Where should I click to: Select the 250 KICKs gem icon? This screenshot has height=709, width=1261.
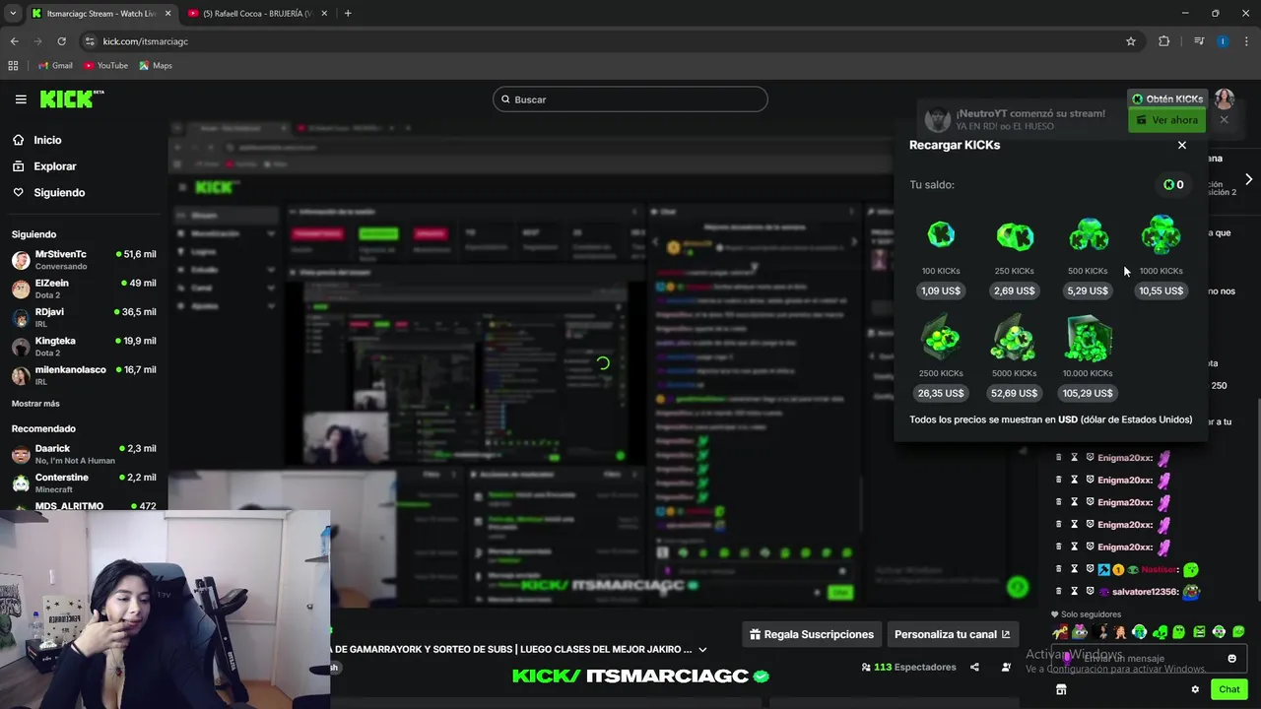pos(1015,236)
